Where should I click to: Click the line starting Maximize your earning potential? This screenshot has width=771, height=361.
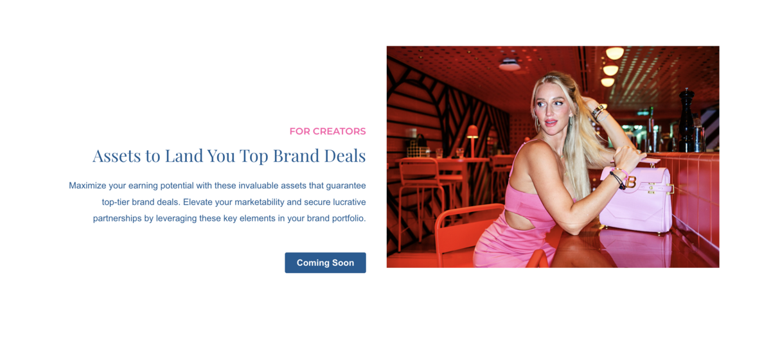[x=217, y=186]
